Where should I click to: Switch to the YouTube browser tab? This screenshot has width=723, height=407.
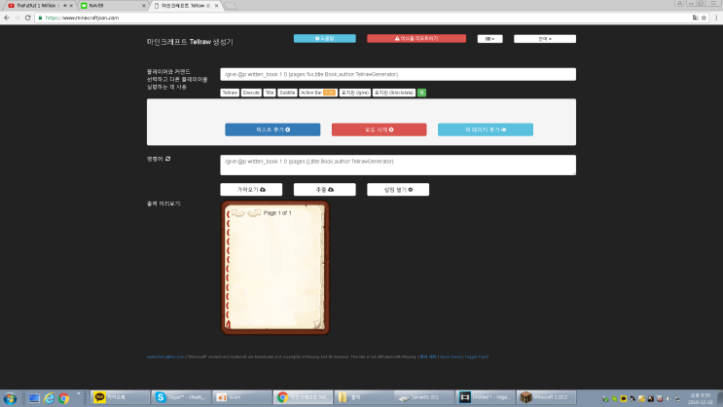(x=37, y=5)
